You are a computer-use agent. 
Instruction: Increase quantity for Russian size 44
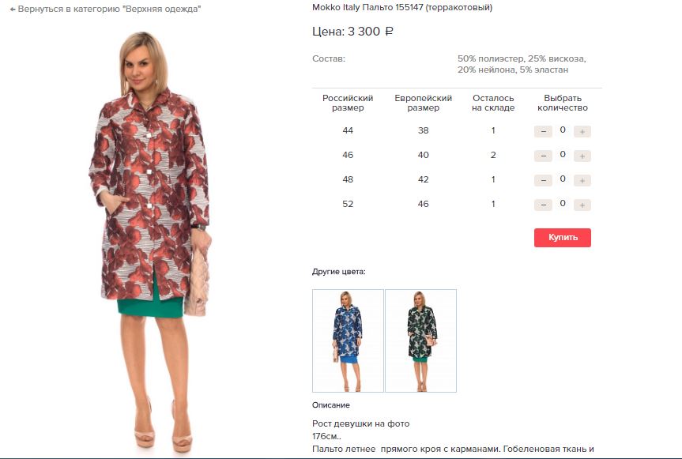582,131
